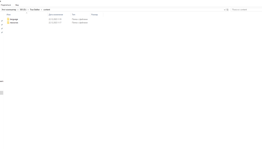Click the second pin icon in navigation pane
Image resolution: width=262 pixels, height=149 pixels.
(2, 25)
